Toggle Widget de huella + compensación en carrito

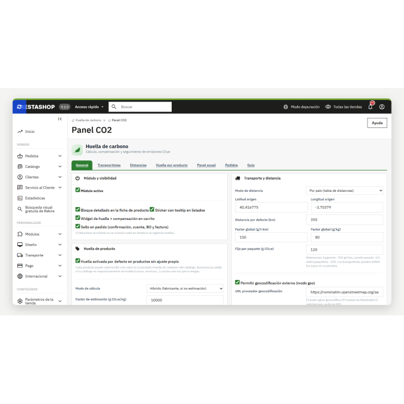tap(77, 218)
